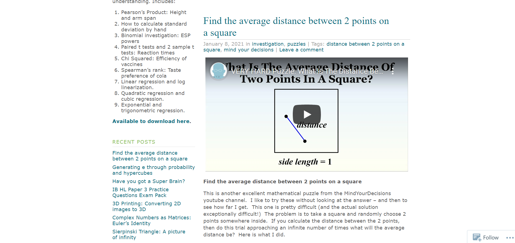Click the January 8, 2021 date text
The image size is (515, 243).
click(224, 44)
